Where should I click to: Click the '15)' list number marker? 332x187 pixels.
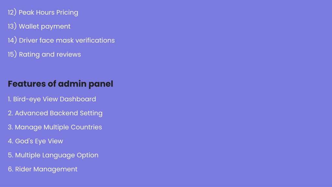pos(12,54)
